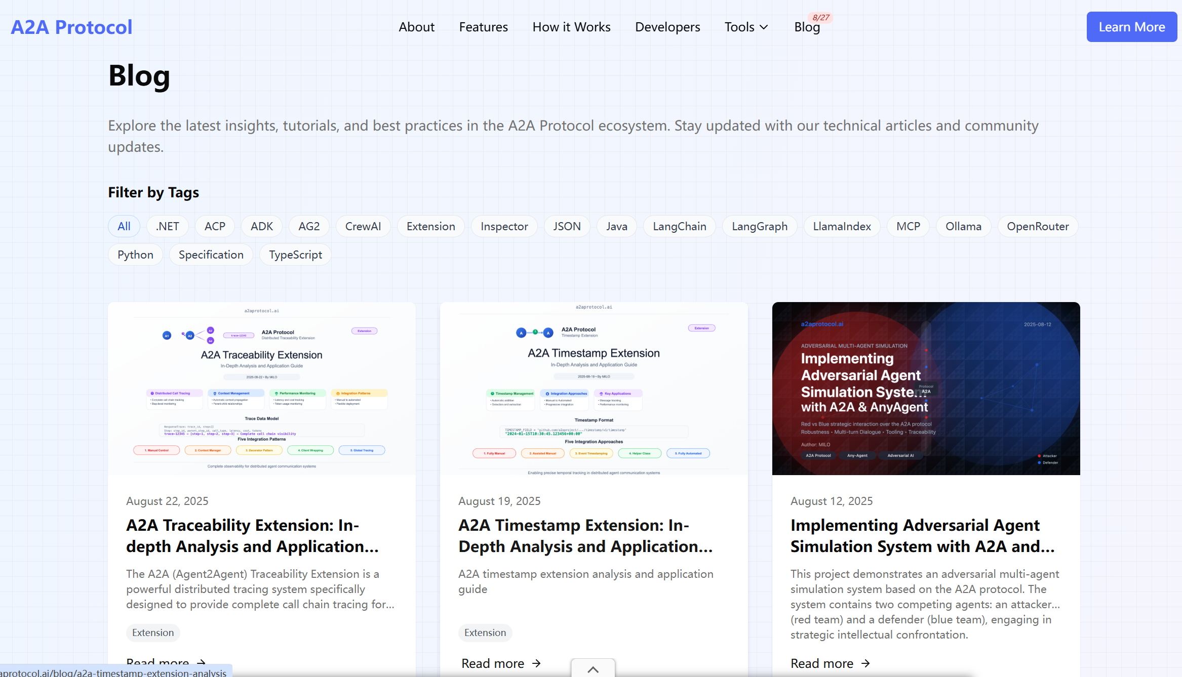Screen dimensions: 1182x677
Task: Filter posts by AG2 tag
Action: click(309, 226)
